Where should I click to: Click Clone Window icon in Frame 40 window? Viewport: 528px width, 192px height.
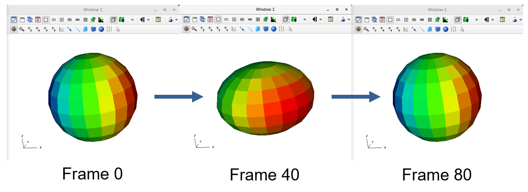click(202, 19)
